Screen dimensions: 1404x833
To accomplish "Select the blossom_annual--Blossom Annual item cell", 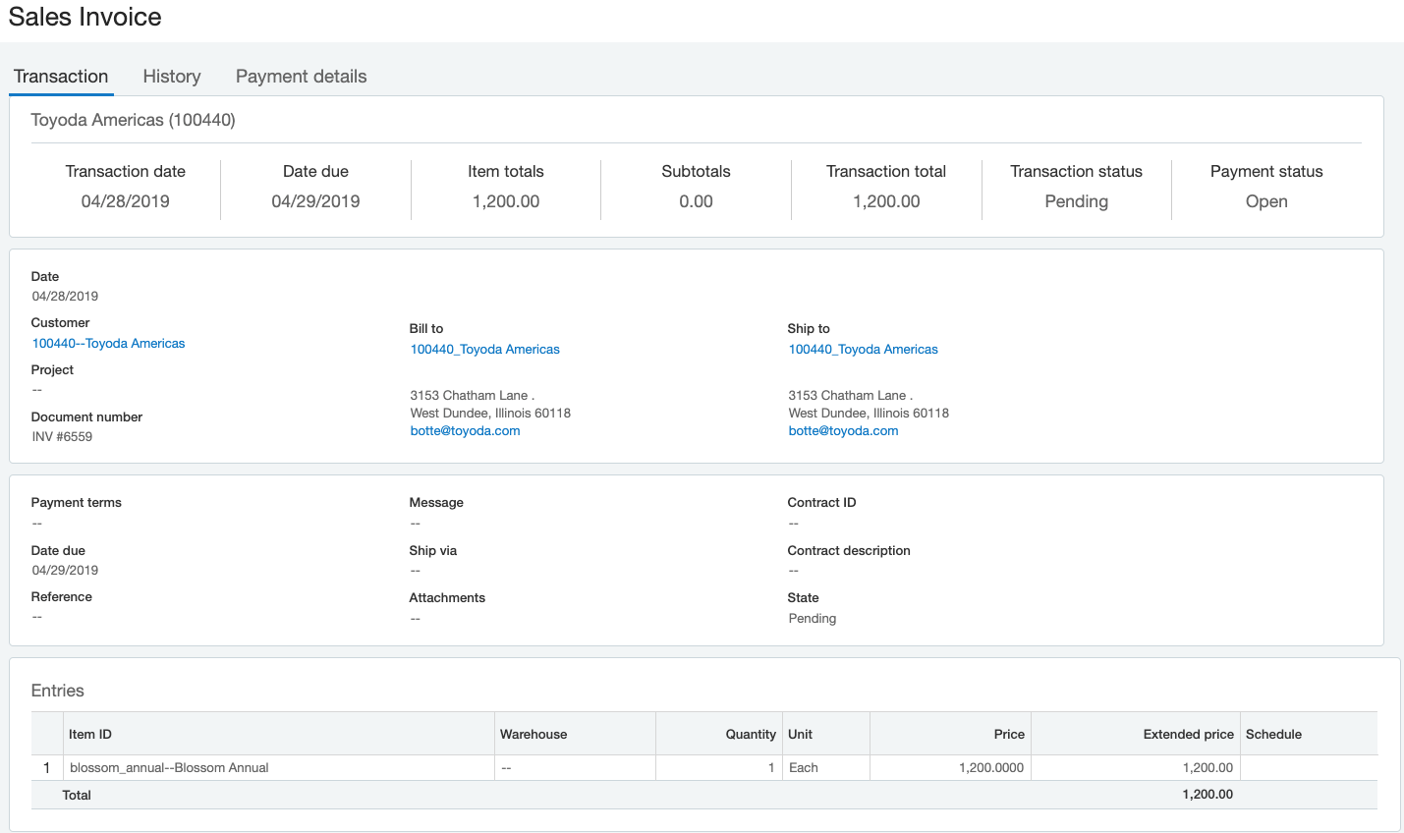I will coord(169,768).
